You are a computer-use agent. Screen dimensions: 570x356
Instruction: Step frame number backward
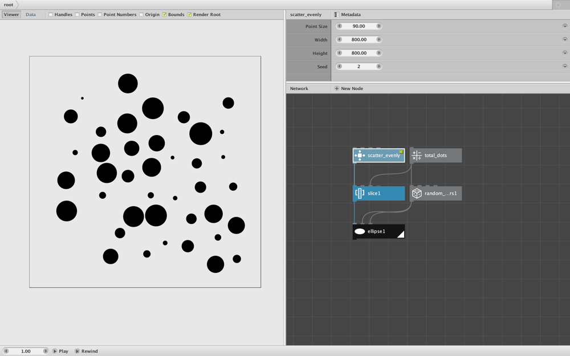[x=6, y=351]
